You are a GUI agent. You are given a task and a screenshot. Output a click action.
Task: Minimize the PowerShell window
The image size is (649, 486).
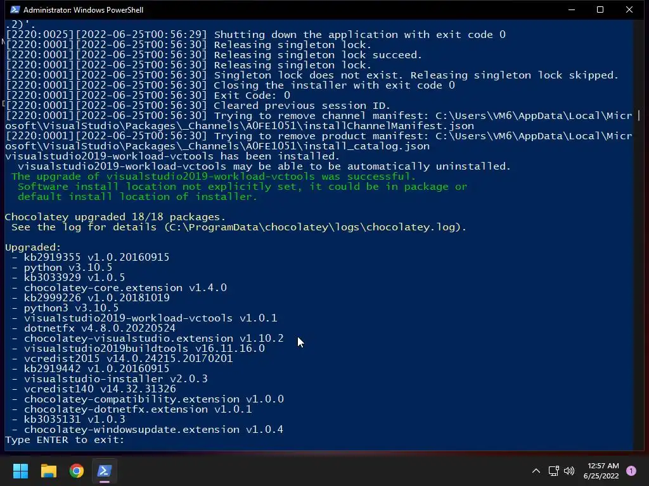pos(572,9)
